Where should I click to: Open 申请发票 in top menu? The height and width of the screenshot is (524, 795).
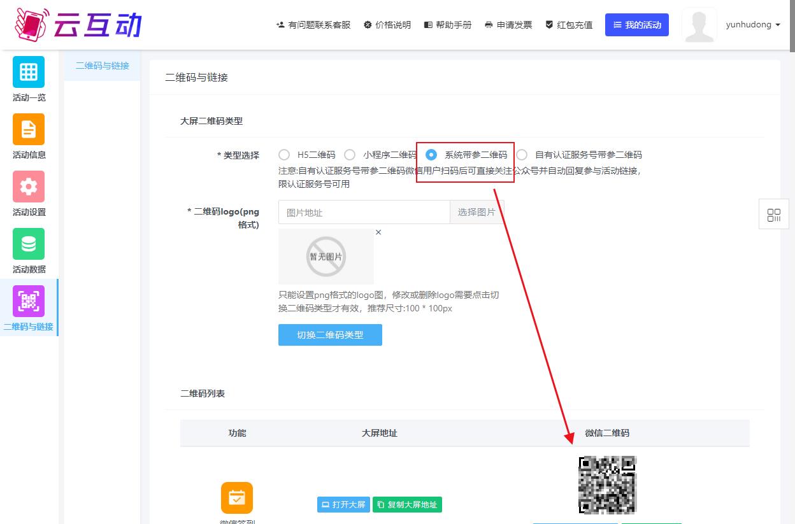[508, 25]
